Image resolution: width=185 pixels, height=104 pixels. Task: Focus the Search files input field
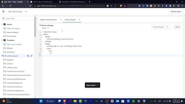[x=17, y=18]
